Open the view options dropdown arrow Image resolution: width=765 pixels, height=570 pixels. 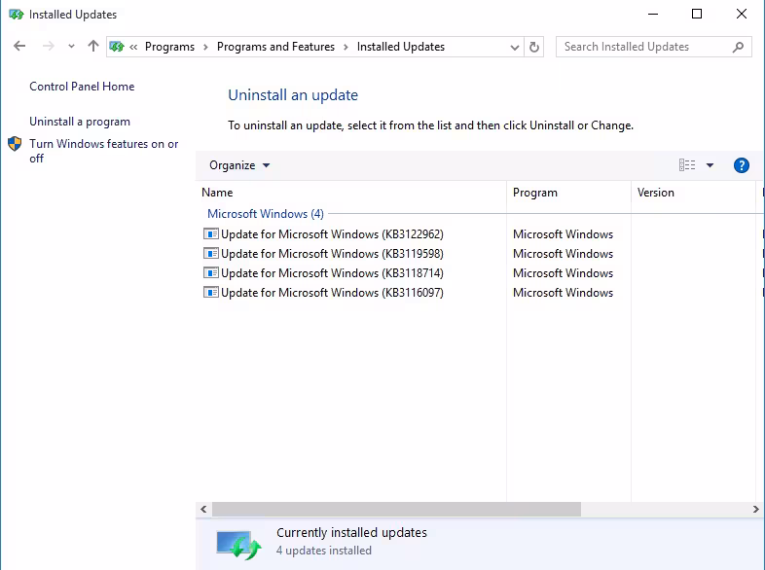710,165
